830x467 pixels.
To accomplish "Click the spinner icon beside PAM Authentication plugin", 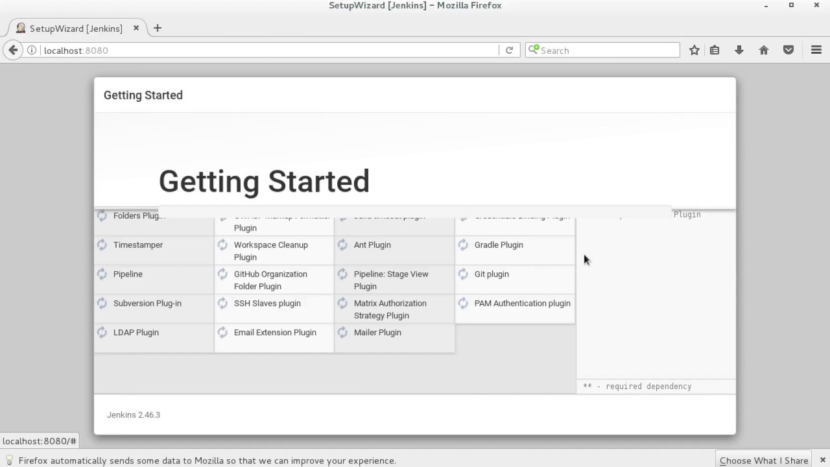I will pos(463,303).
